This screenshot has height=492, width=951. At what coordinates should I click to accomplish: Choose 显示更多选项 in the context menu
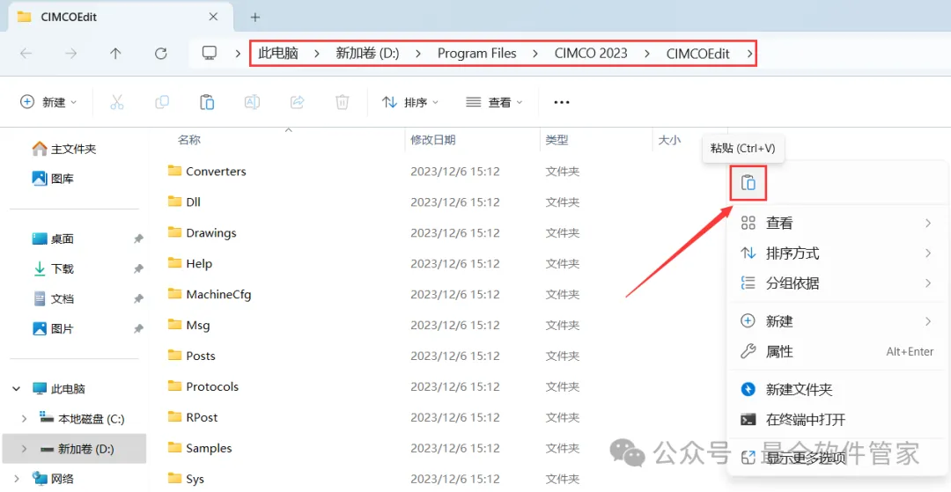click(x=837, y=458)
